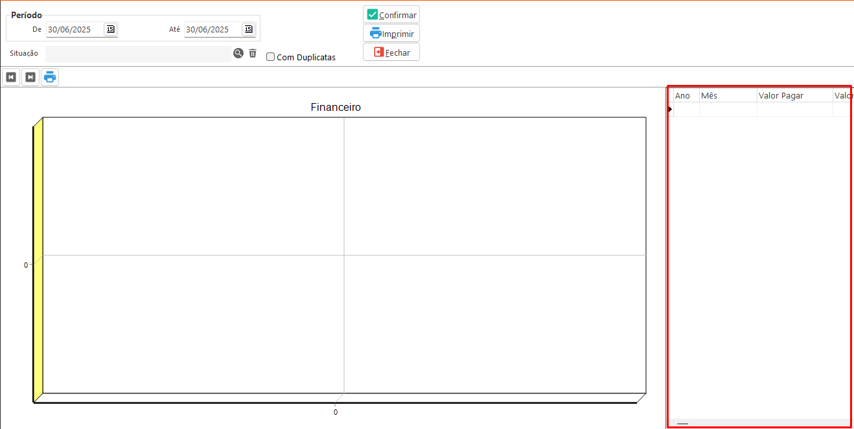Click the Valor Pagar column header
The height and width of the screenshot is (429, 854).
794,96
